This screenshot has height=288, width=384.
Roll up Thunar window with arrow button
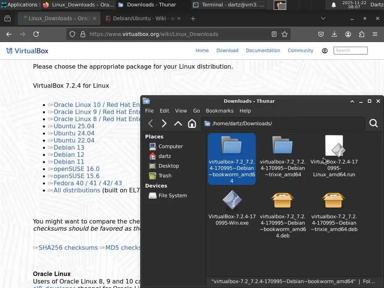352,101
